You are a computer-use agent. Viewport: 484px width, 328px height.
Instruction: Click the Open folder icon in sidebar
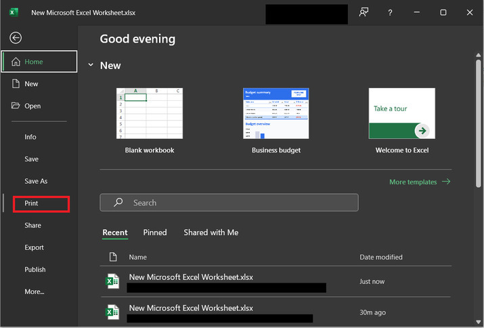click(16, 106)
